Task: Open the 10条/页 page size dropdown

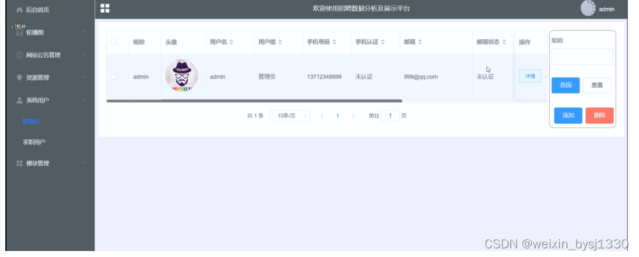Action: 290,116
